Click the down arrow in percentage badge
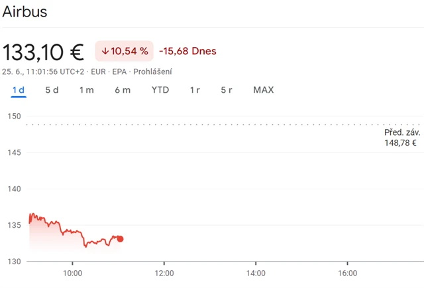 (105, 51)
